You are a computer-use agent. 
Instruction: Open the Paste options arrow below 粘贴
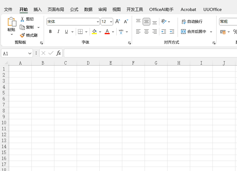12,35
